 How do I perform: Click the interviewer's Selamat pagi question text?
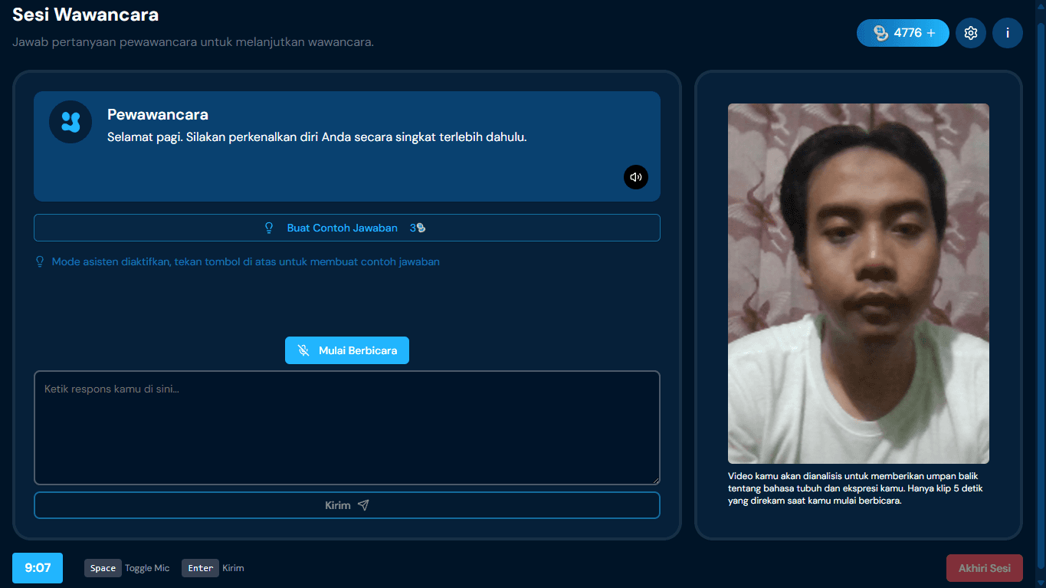[x=317, y=138]
